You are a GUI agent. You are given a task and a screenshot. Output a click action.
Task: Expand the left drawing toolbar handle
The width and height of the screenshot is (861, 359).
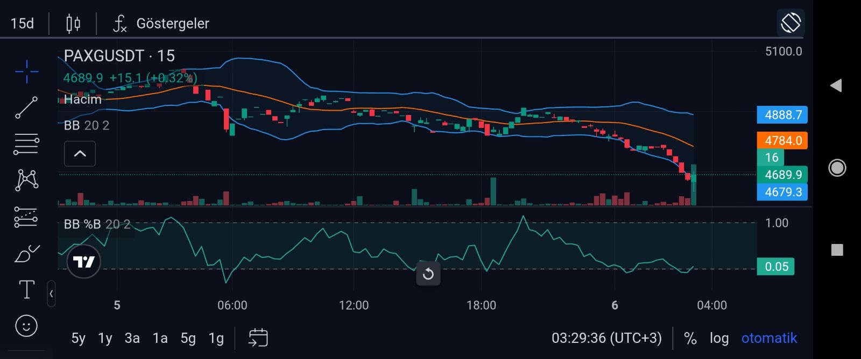[51, 293]
